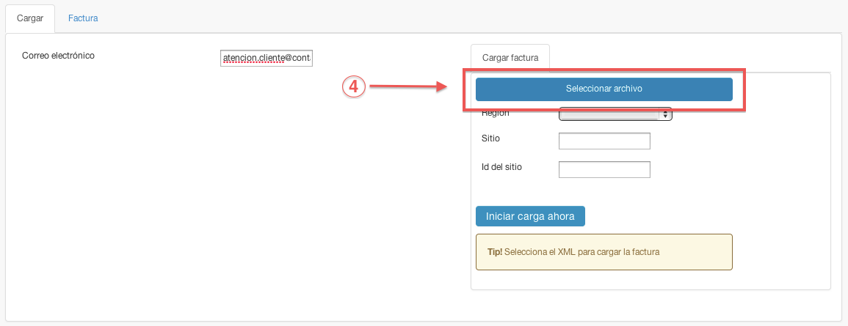Screen dimensions: 848x326
Task: Click the Id del sitio label
Action: coord(501,167)
